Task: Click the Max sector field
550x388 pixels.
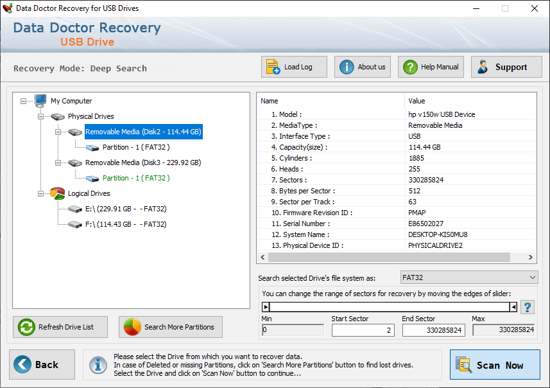Action: point(503,330)
